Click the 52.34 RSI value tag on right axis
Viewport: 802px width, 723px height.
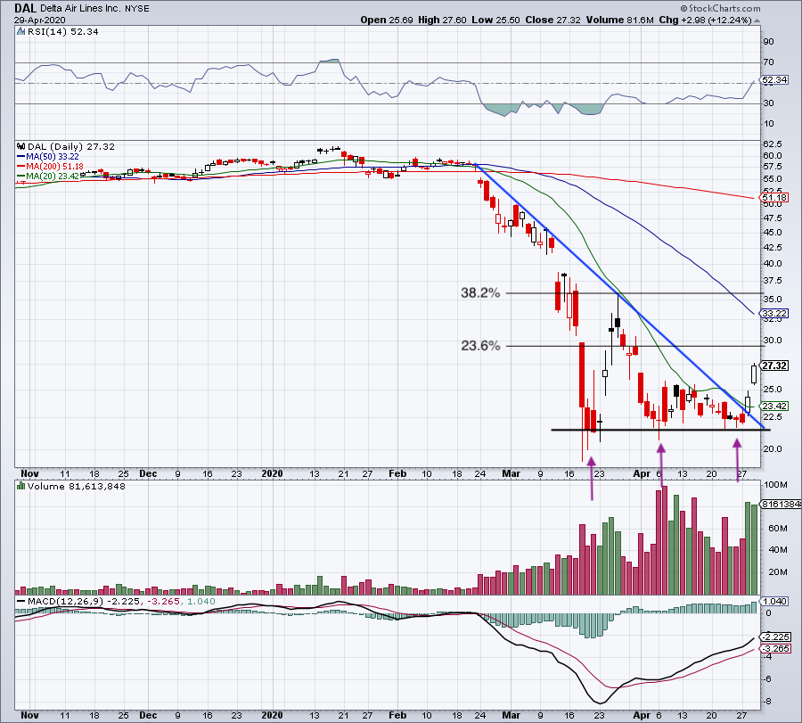click(773, 80)
